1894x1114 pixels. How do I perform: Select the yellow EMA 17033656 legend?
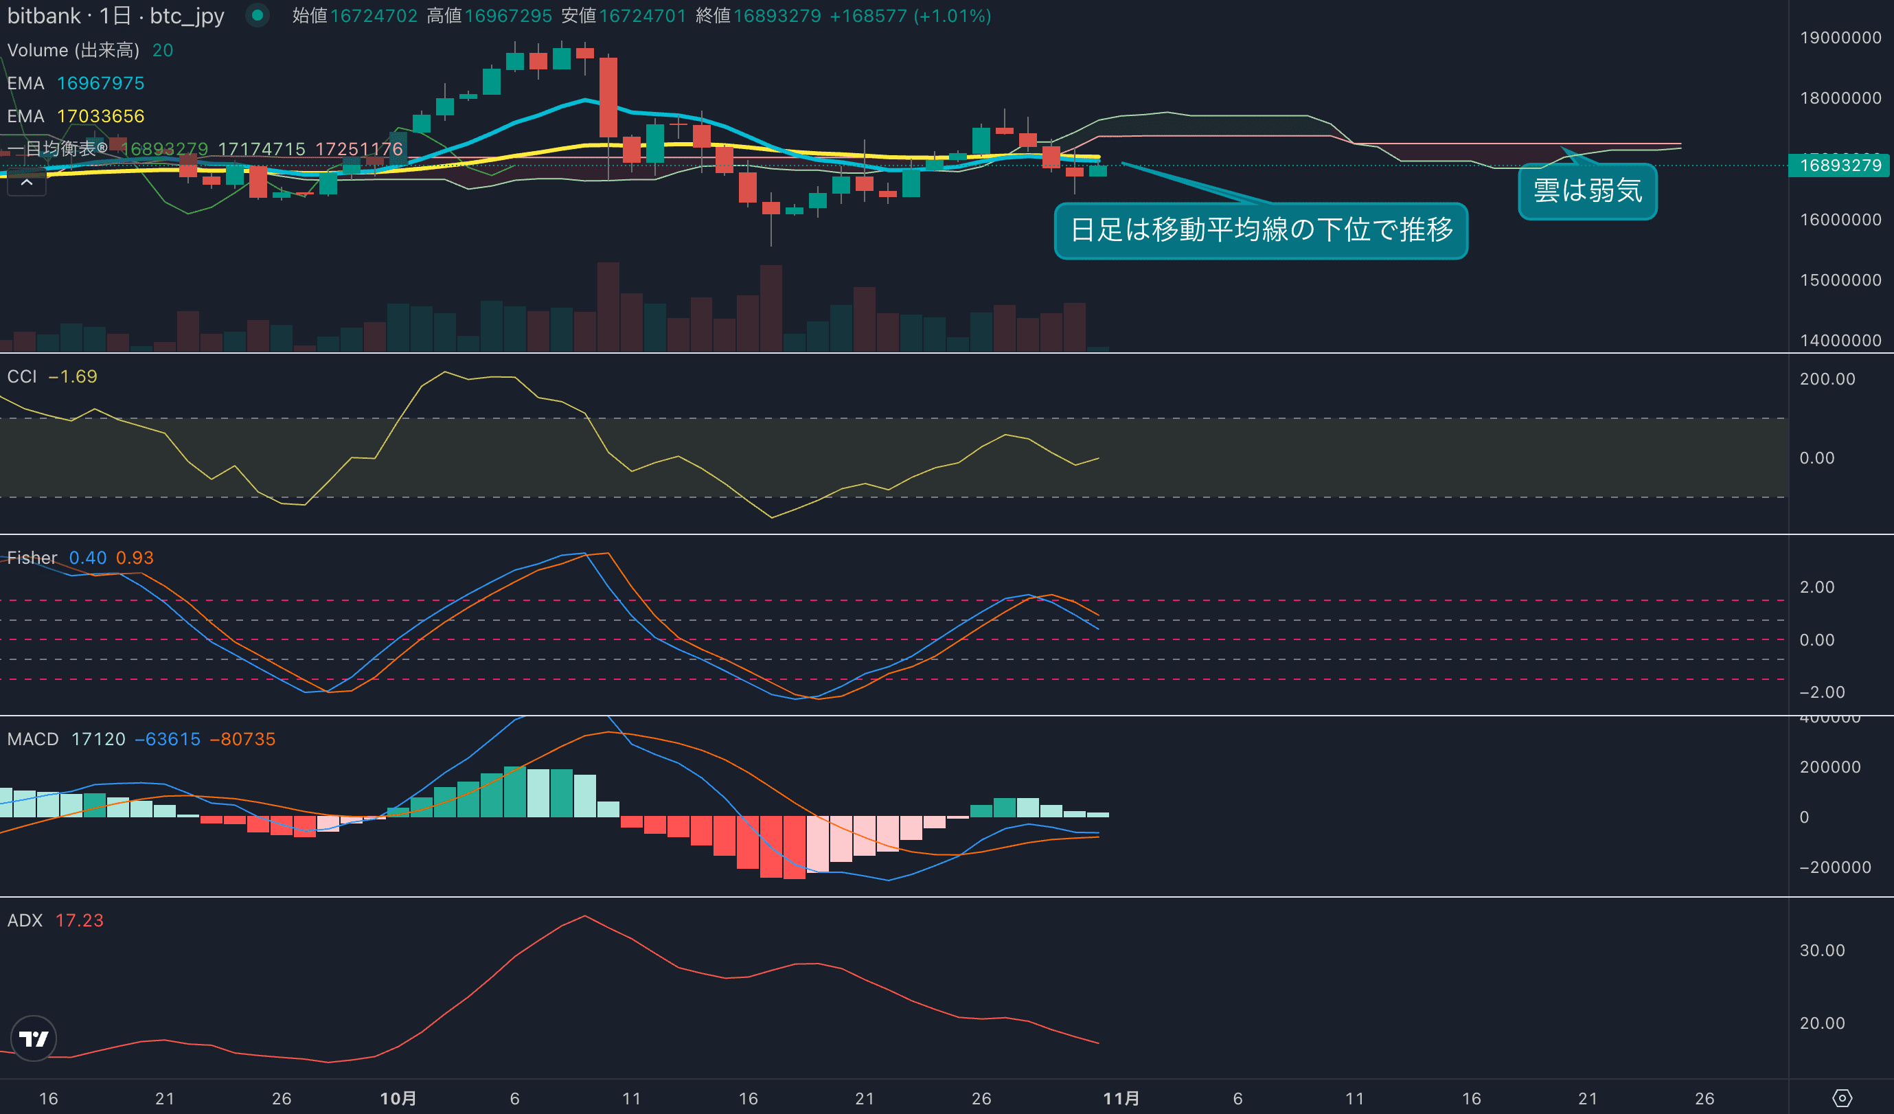click(x=75, y=117)
